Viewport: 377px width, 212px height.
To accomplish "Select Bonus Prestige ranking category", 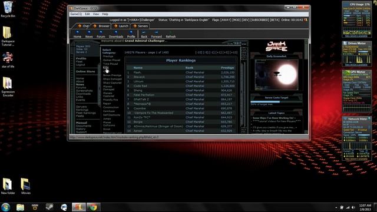I will click(x=112, y=75).
